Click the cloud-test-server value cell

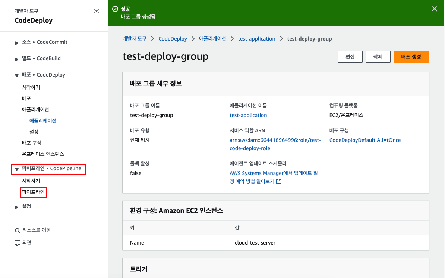[255, 243]
